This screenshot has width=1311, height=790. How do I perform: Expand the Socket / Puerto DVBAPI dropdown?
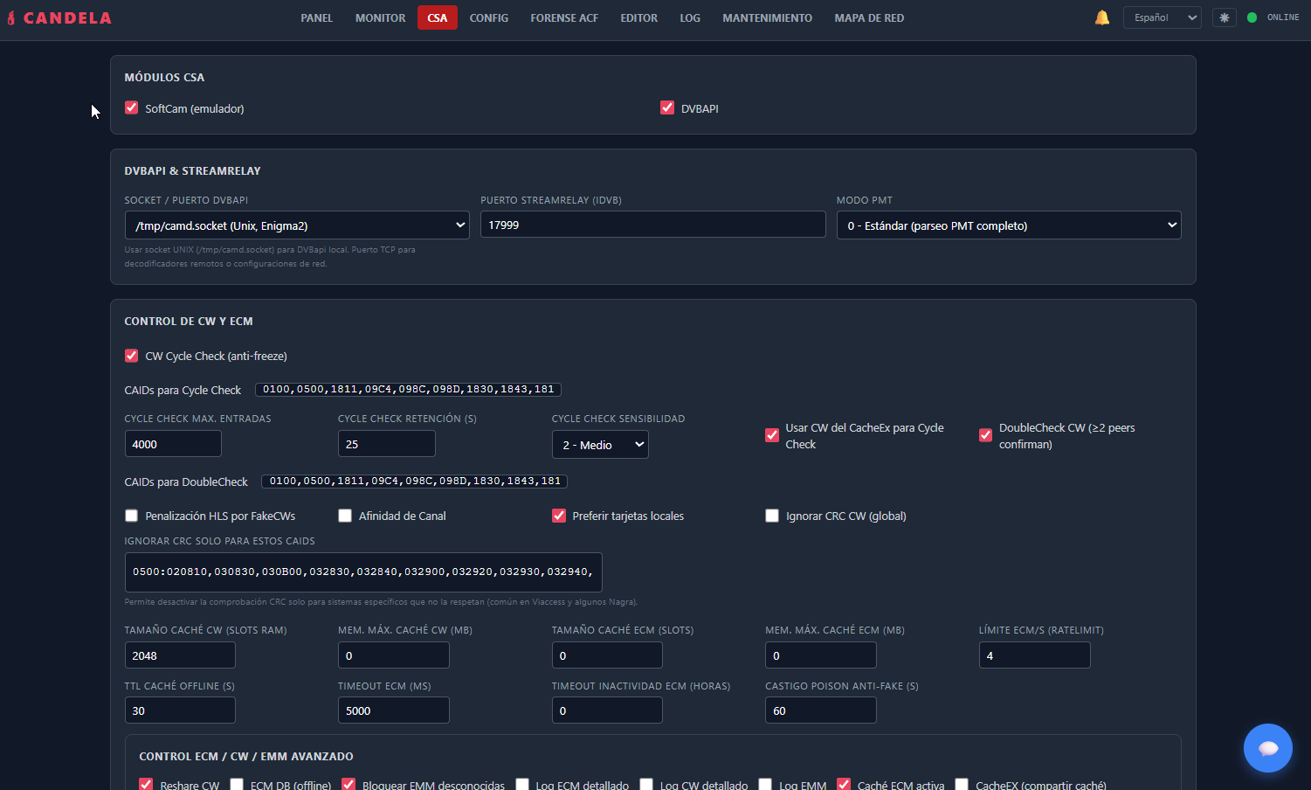298,225
